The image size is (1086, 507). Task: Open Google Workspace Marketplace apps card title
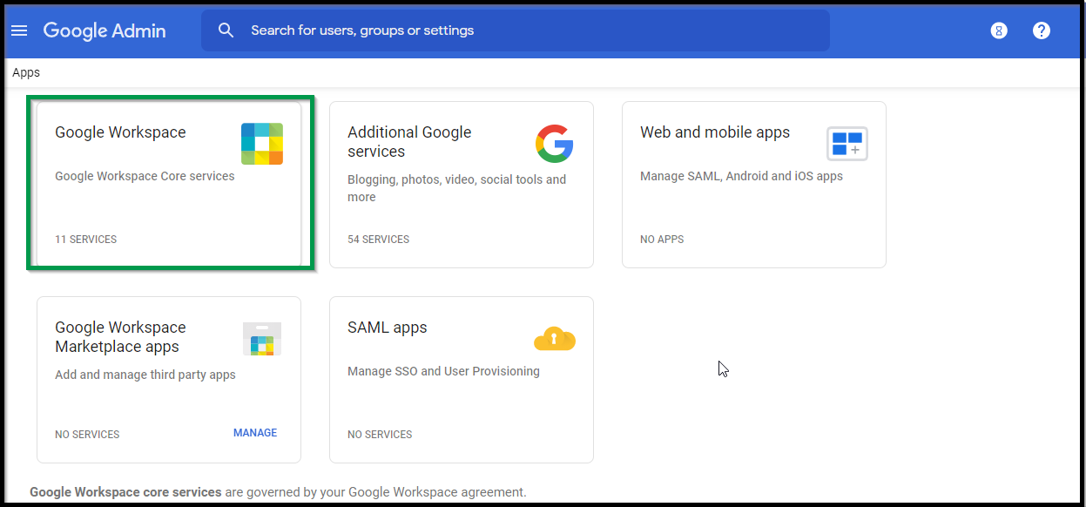pyautogui.click(x=120, y=337)
